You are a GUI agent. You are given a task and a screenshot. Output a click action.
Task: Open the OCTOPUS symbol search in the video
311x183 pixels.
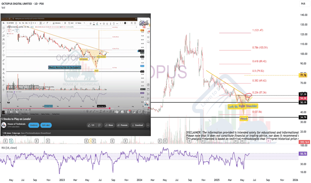click(x=10, y=23)
